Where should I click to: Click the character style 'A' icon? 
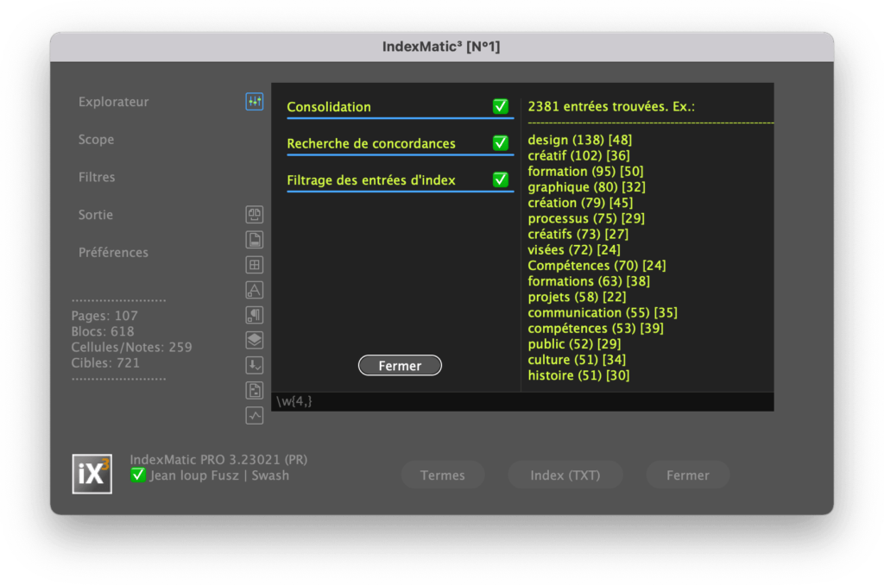coord(255,290)
